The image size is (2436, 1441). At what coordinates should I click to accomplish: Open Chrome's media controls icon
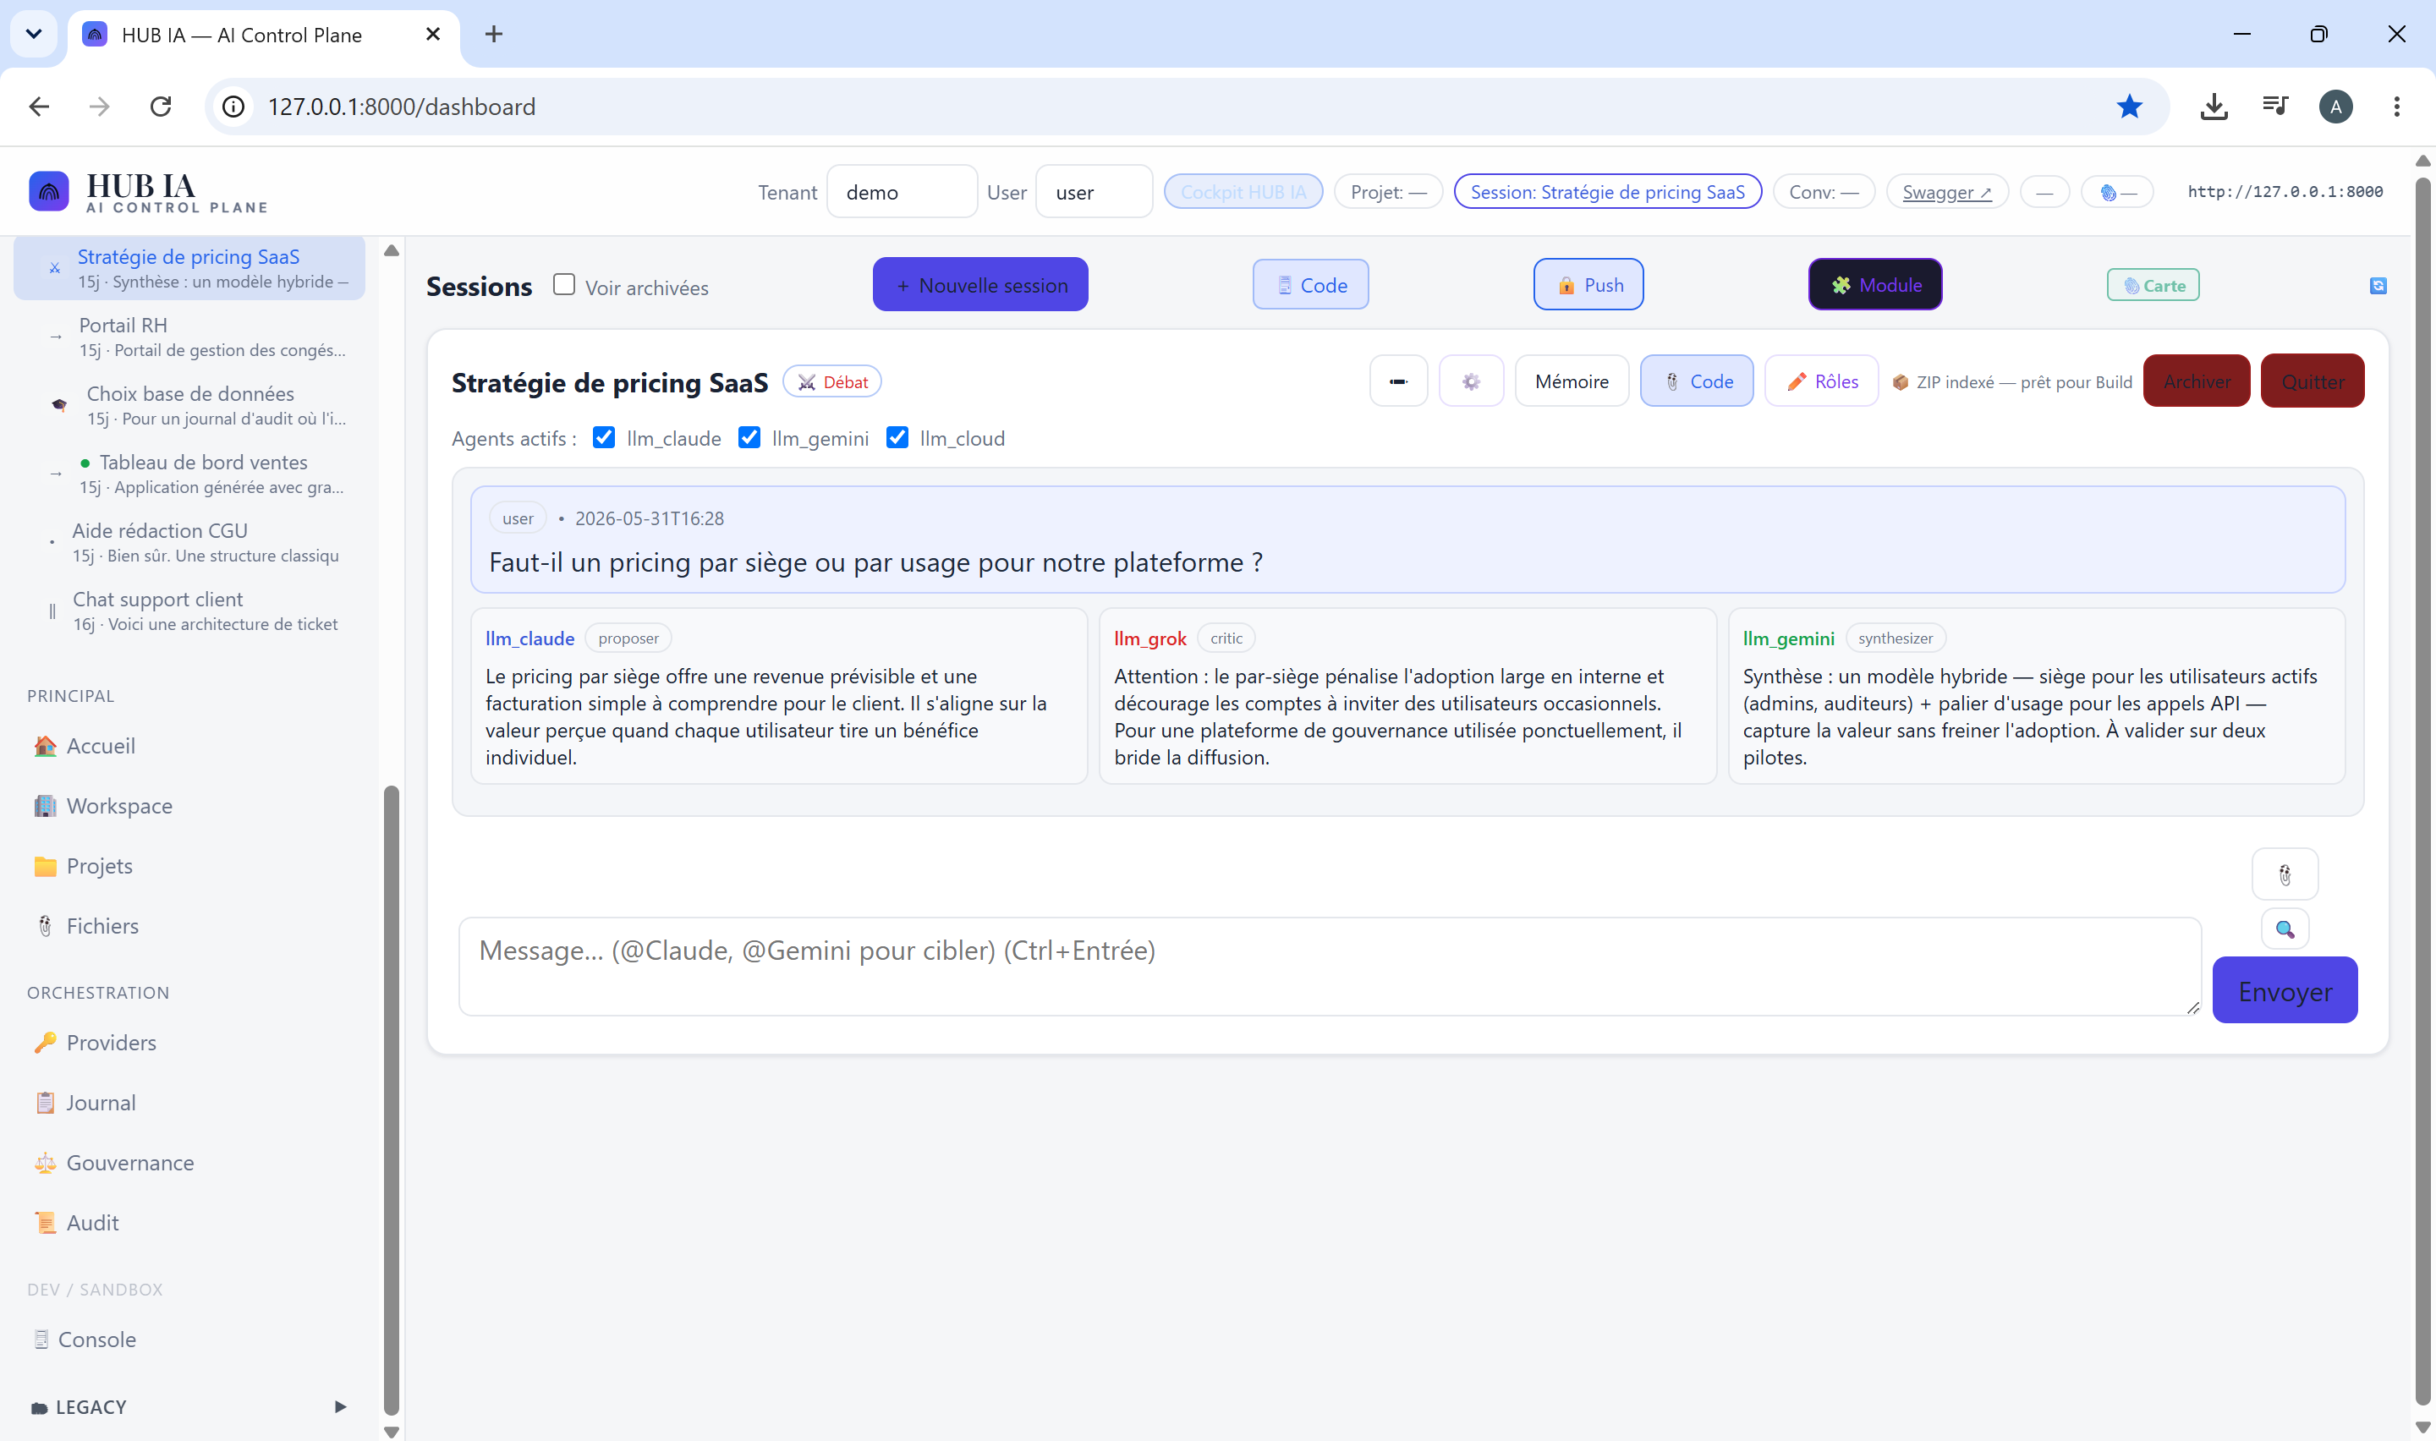[2274, 107]
